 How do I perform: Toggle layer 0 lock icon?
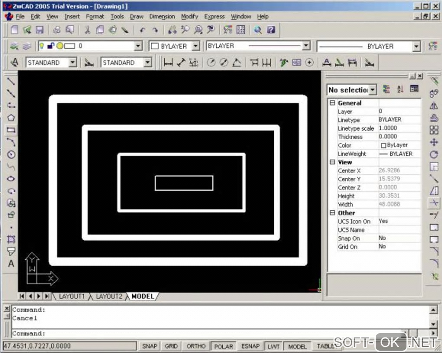51,45
